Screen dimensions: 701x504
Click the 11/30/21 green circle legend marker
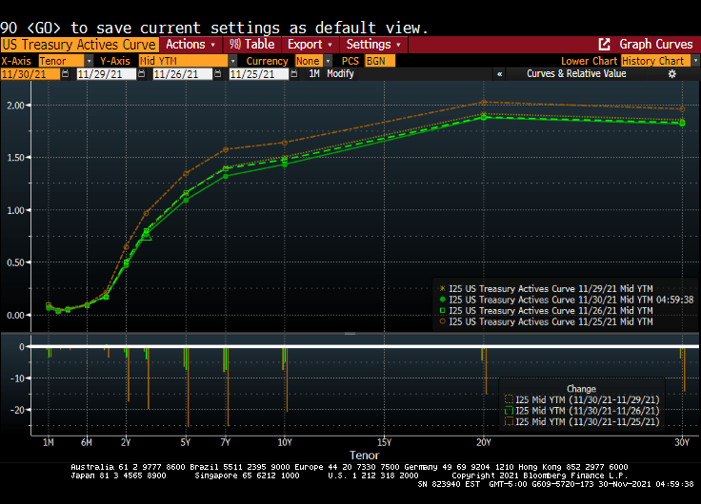point(441,299)
